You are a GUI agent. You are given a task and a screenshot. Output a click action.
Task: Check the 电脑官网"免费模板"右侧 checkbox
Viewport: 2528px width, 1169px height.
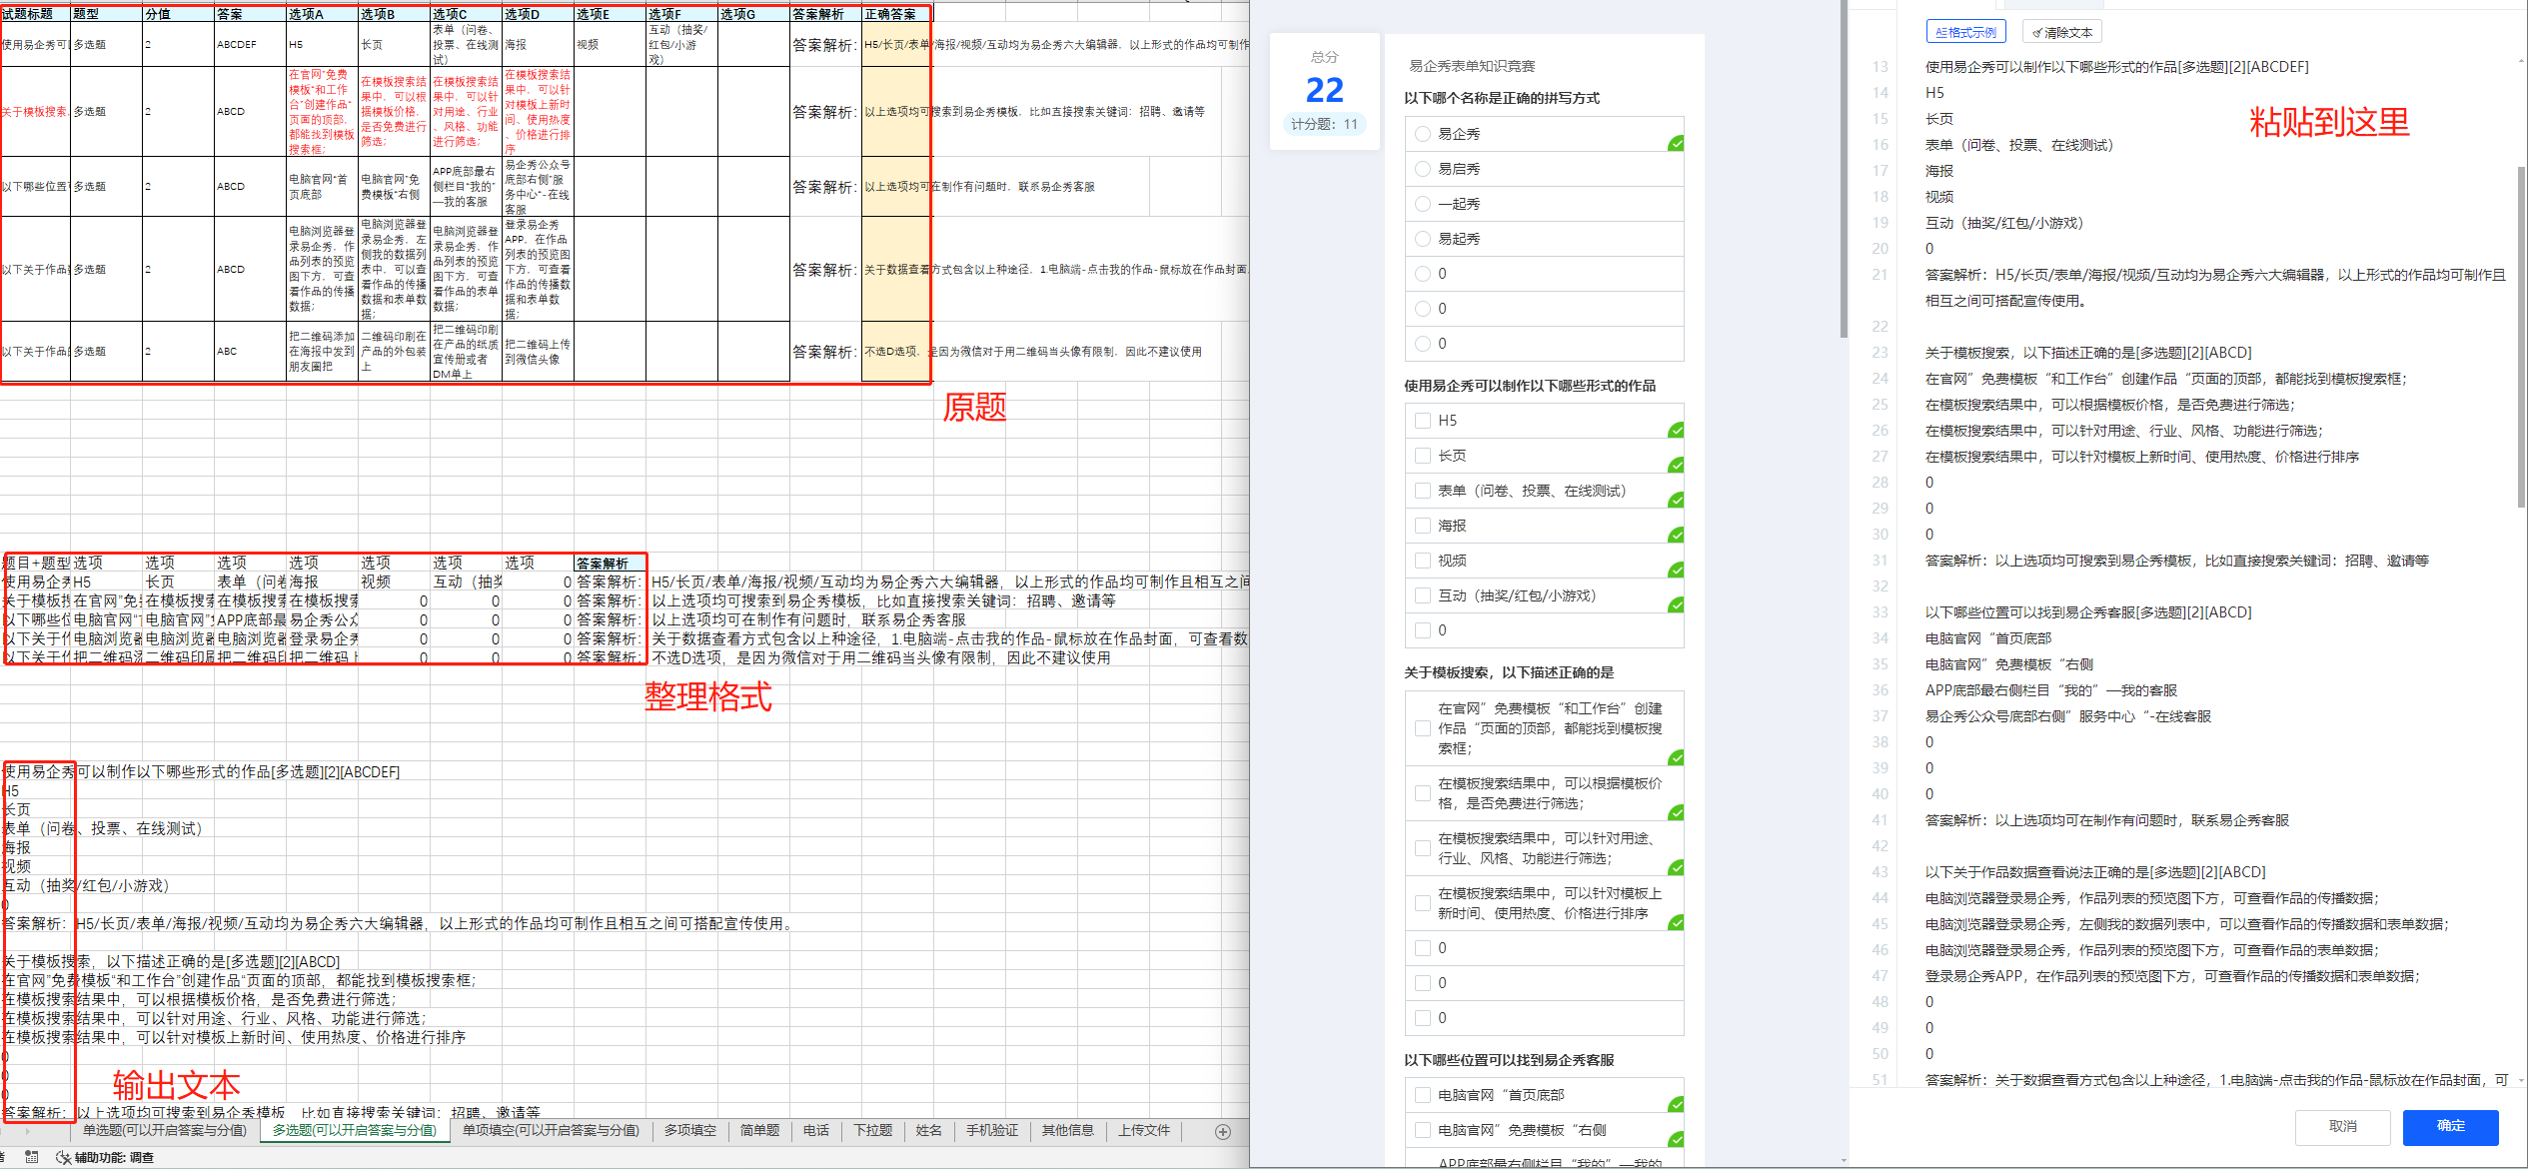(x=1423, y=1130)
